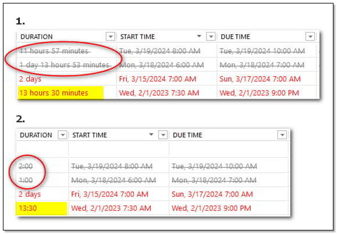Select the yellow highlighted '13:30' cell
Viewport: 337px width, 234px height.
tap(42, 208)
